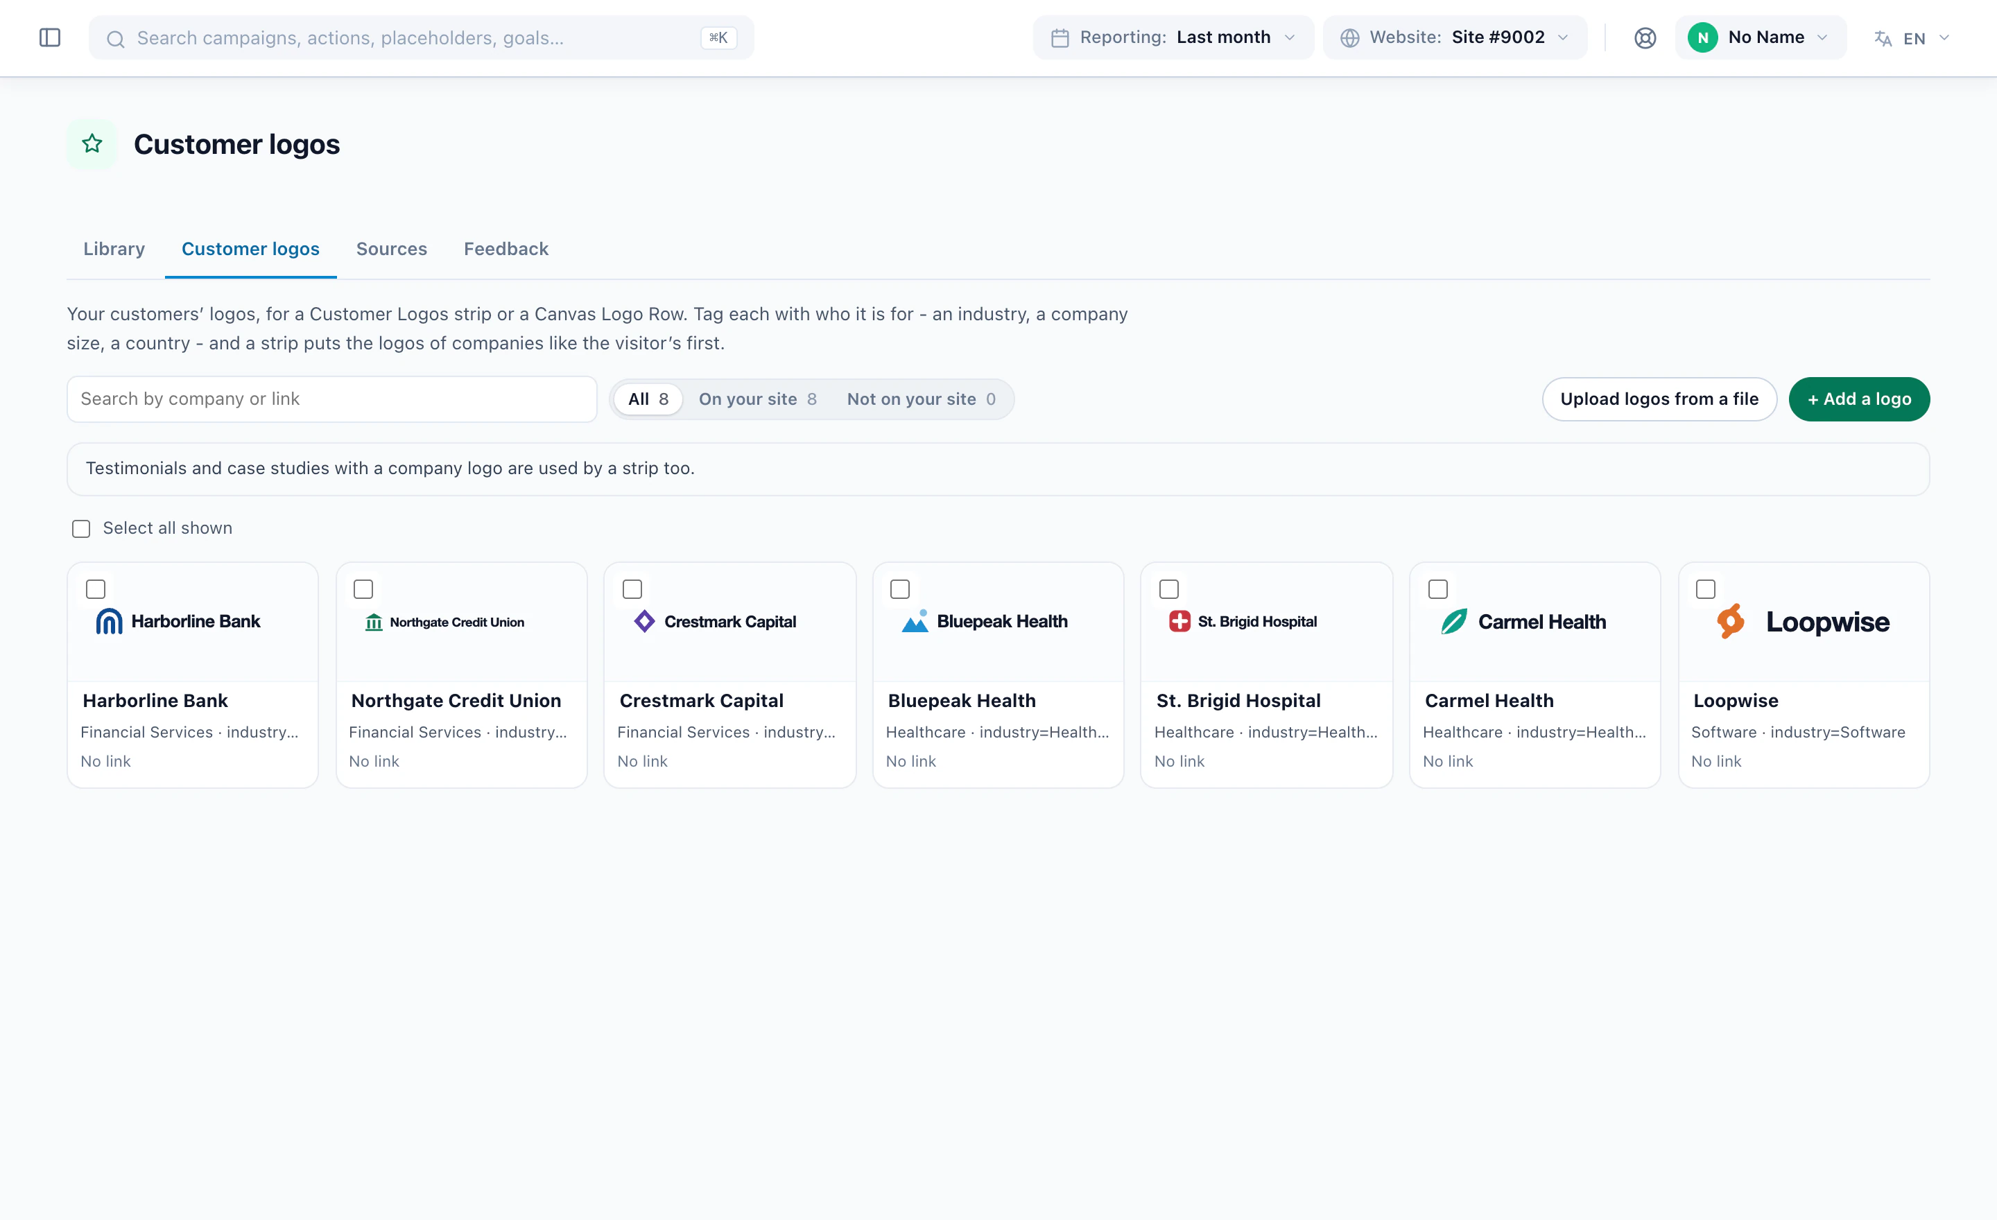The width and height of the screenshot is (1997, 1220).
Task: Filter by Not on your site
Action: click(x=921, y=399)
